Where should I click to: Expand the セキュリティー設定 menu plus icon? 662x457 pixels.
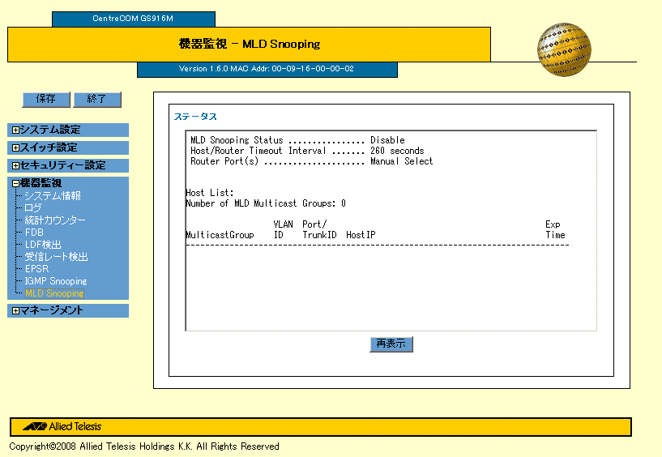15,165
